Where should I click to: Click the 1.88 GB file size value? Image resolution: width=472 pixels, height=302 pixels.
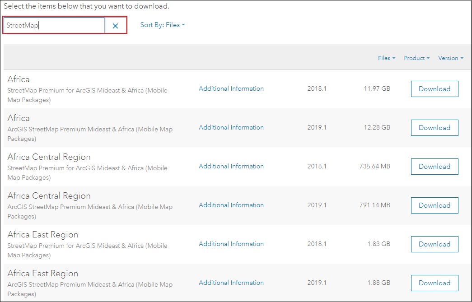[379, 283]
